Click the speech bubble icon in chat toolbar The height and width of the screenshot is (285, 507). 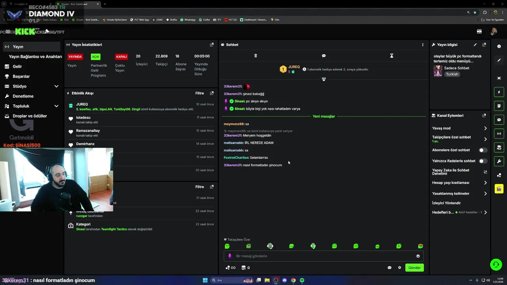click(324, 56)
